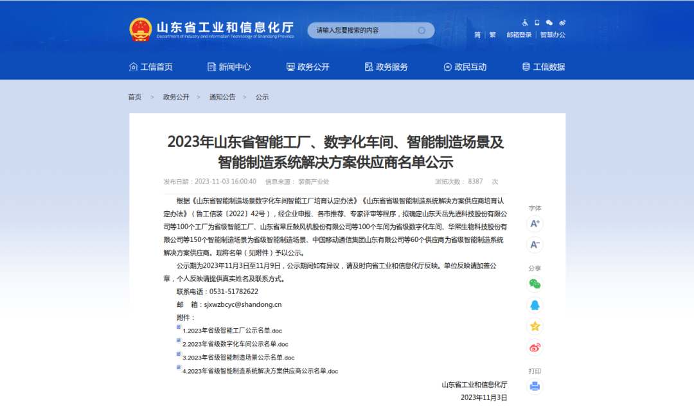Click the Weibo icon in top header

[x=562, y=22]
